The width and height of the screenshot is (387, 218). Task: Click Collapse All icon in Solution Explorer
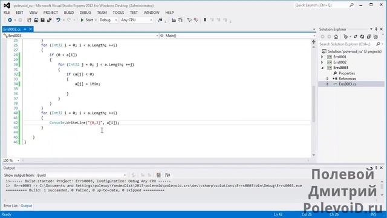coord(369,36)
